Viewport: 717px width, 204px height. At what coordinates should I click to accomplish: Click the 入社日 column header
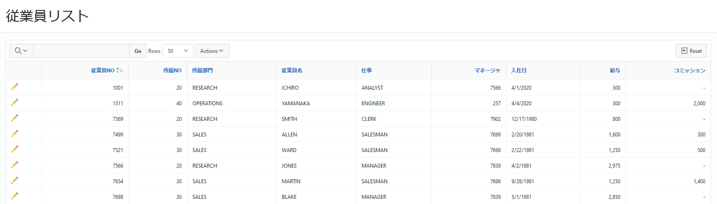pos(519,70)
